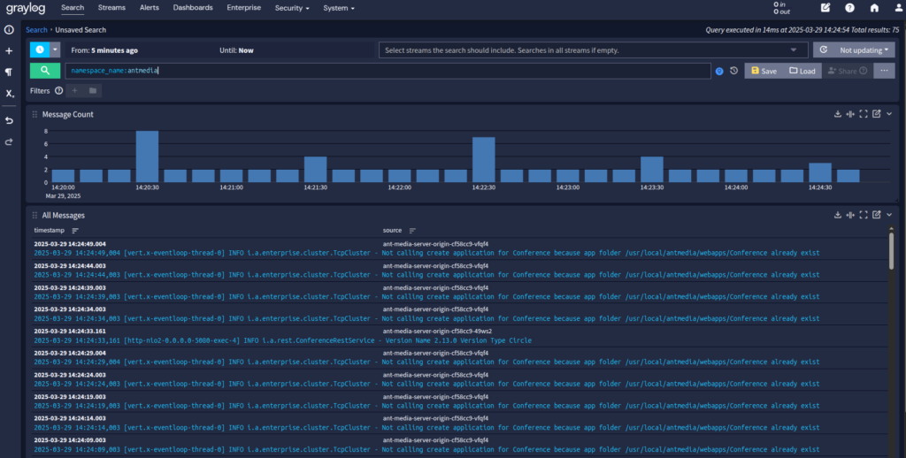Screen dimensions: 906x458
Task: Click the Load search button
Action: [x=802, y=71]
